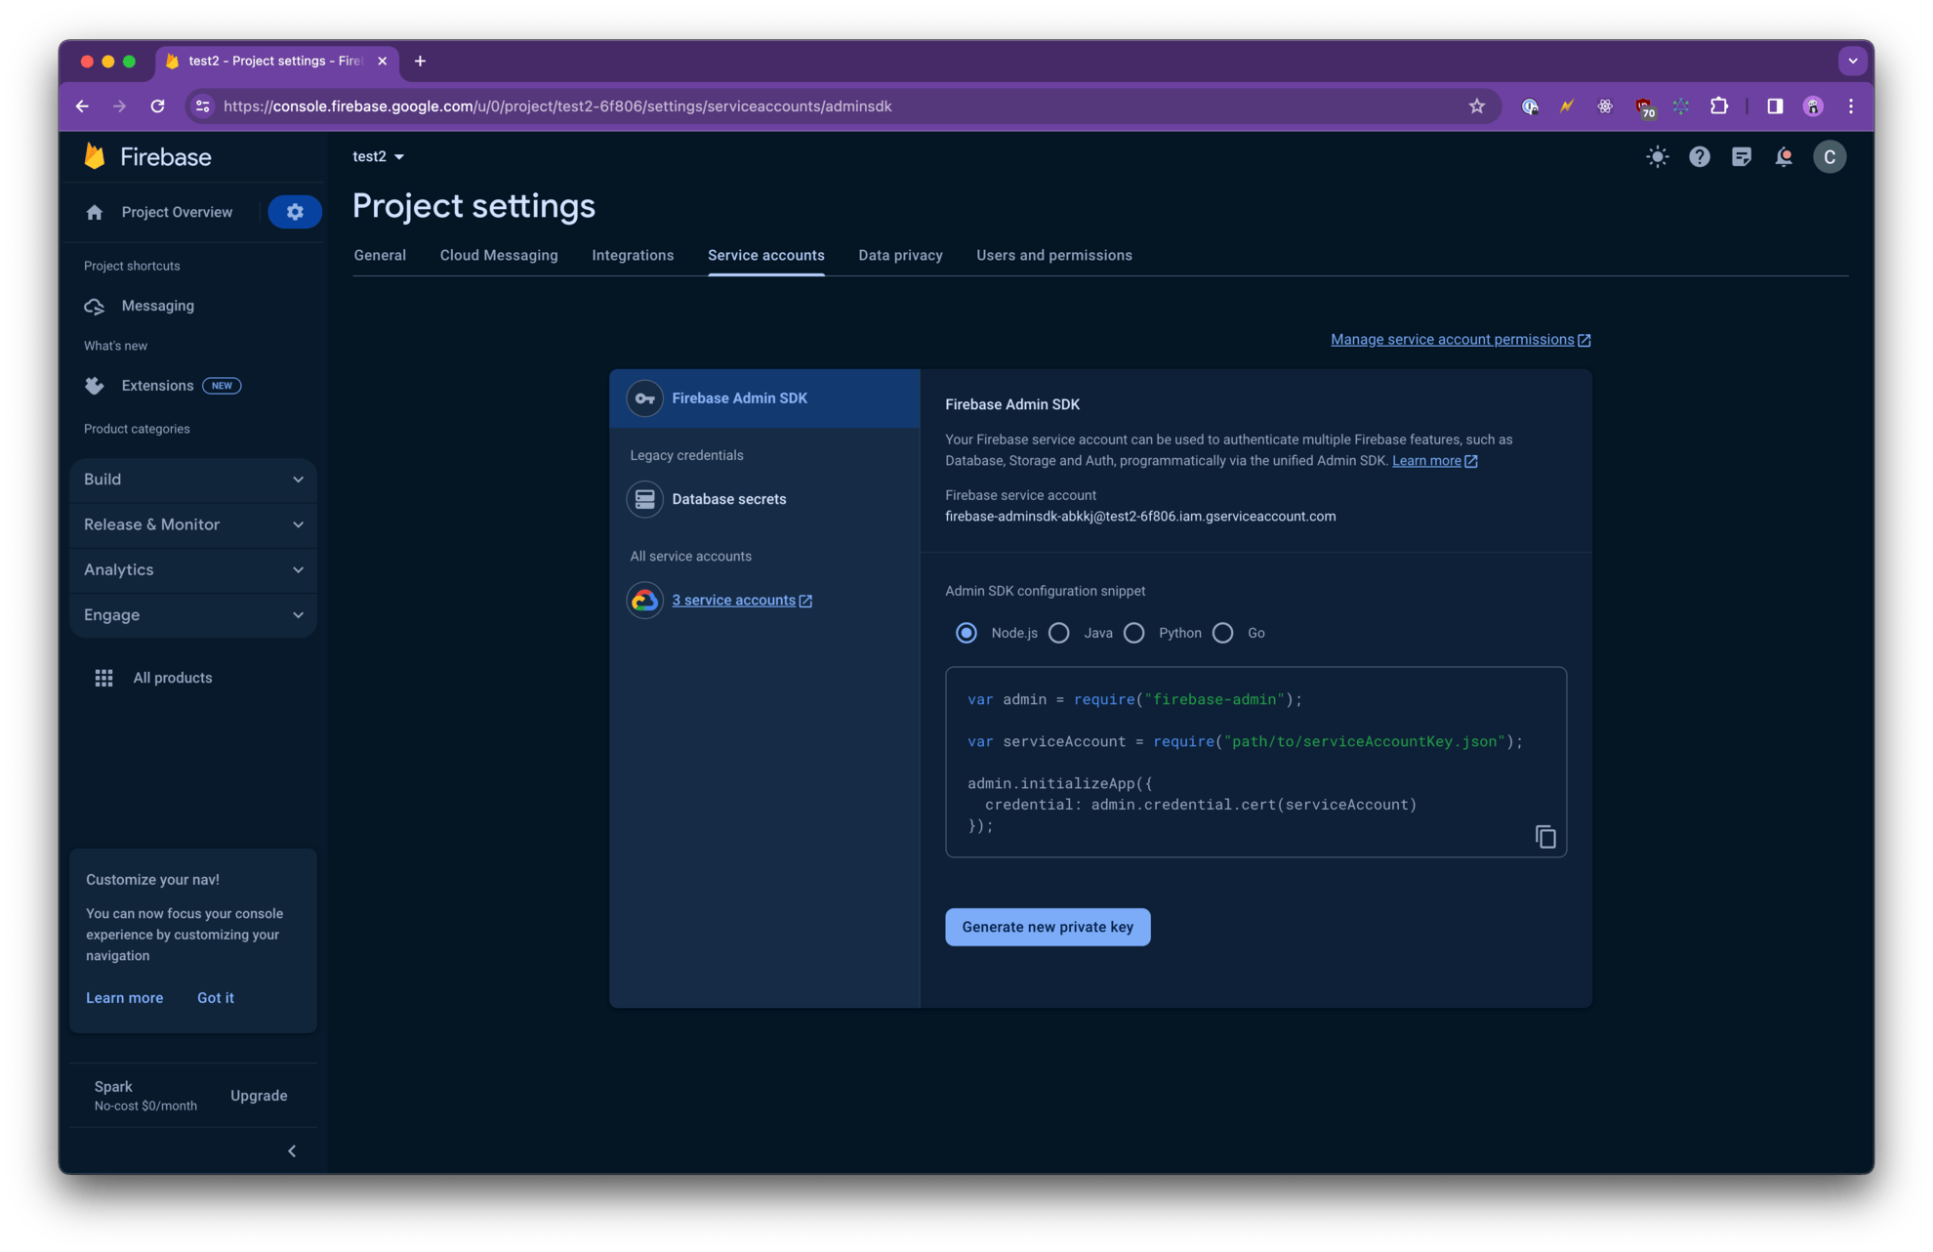
Task: Dismiss the nav tip with Got it
Action: (x=215, y=997)
